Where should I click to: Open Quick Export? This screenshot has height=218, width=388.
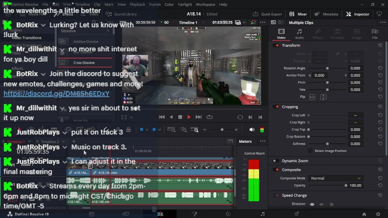[x=267, y=14]
